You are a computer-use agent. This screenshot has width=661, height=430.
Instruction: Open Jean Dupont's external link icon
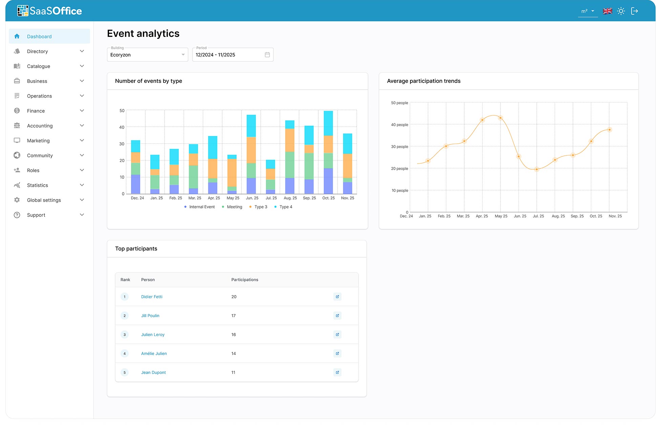click(x=337, y=372)
